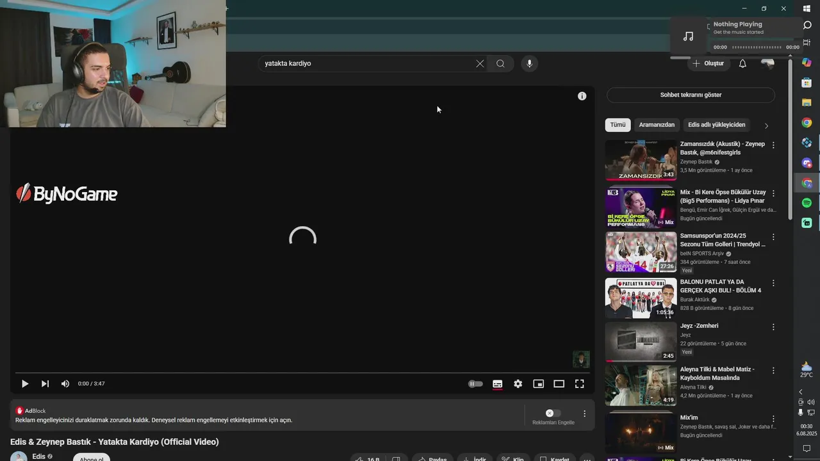This screenshot has height=461, width=820.
Task: Click the ByNoGame logo overlay
Action: pyautogui.click(x=67, y=193)
